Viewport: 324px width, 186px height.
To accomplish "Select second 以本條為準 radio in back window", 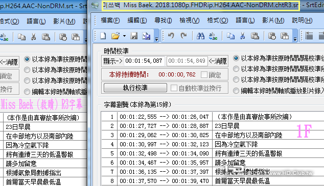I will point(27,70).
